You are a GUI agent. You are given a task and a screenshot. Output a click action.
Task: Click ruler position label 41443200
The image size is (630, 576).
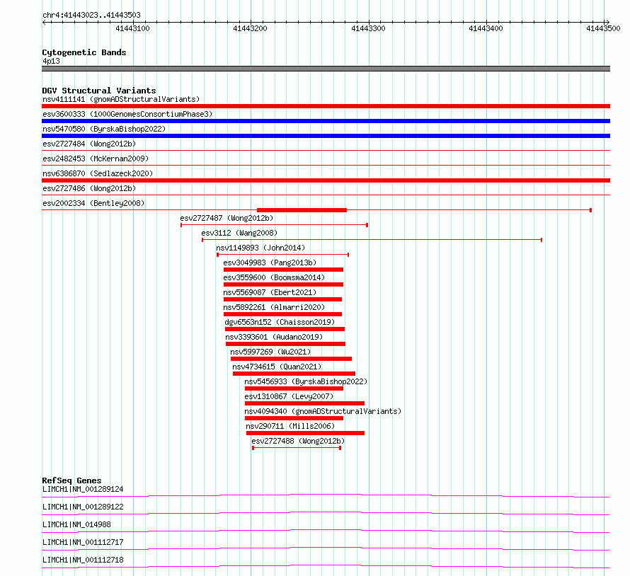pos(250,28)
